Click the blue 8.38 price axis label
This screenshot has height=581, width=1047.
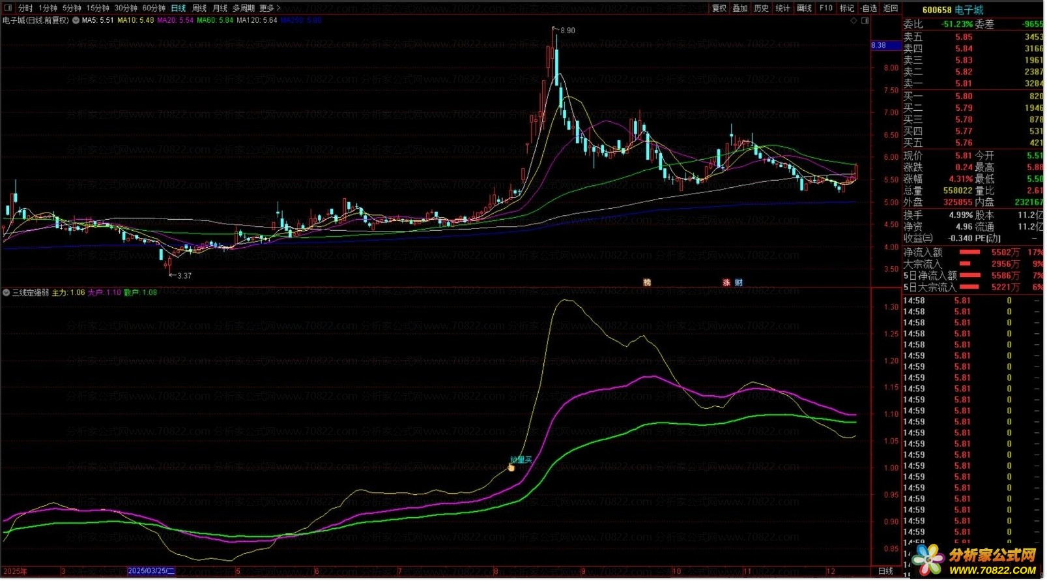tap(879, 46)
